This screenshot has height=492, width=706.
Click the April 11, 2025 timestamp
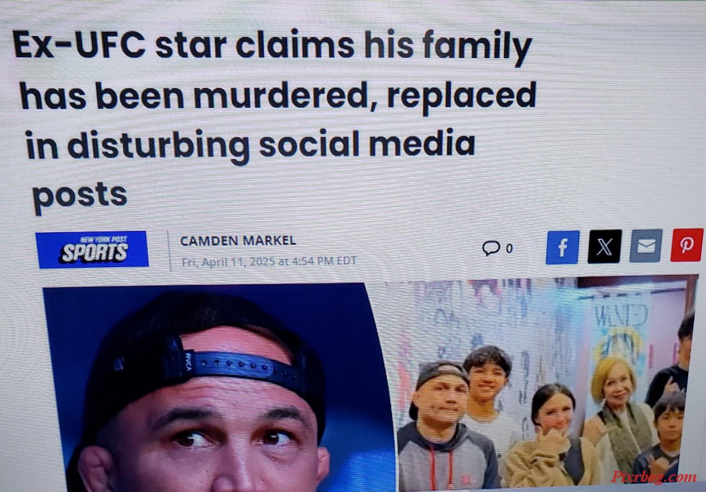click(269, 261)
